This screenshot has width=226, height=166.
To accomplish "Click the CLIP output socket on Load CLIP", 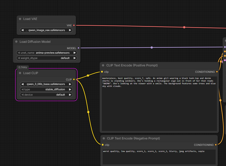I will pos(74,79).
